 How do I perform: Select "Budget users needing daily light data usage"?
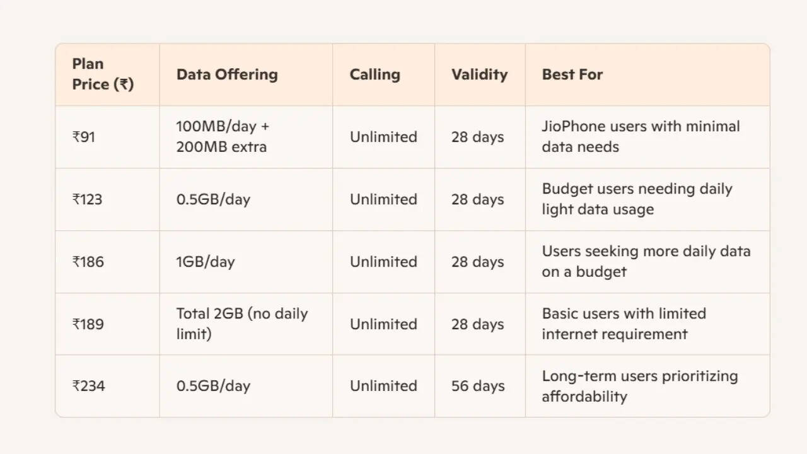click(637, 199)
